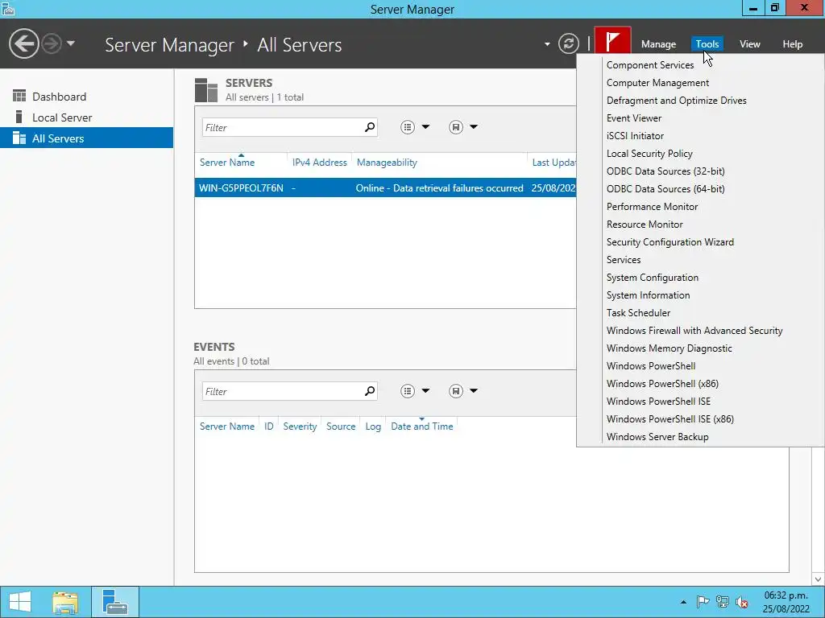Sort events by Log column
Screen dimensions: 825x618
click(x=373, y=426)
